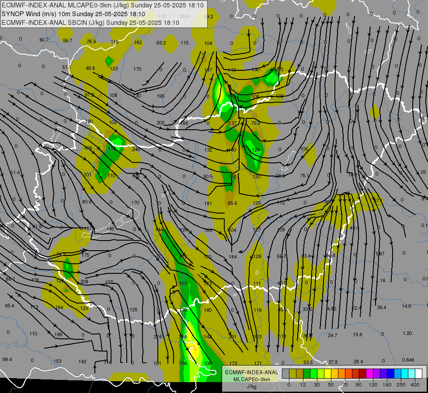Click the map value 249
The width and height of the screenshot is (428, 393).
pyautogui.click(x=136, y=149)
